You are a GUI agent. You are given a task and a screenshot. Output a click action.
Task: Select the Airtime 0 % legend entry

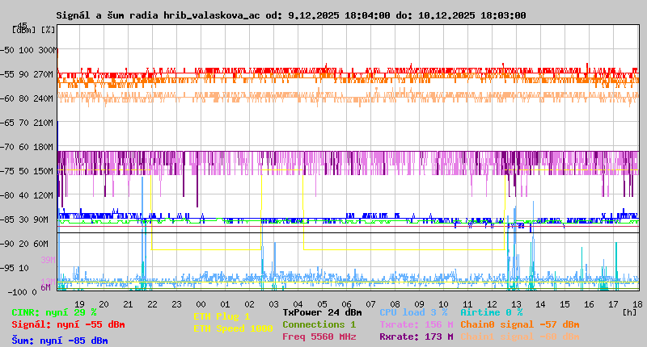491,312
